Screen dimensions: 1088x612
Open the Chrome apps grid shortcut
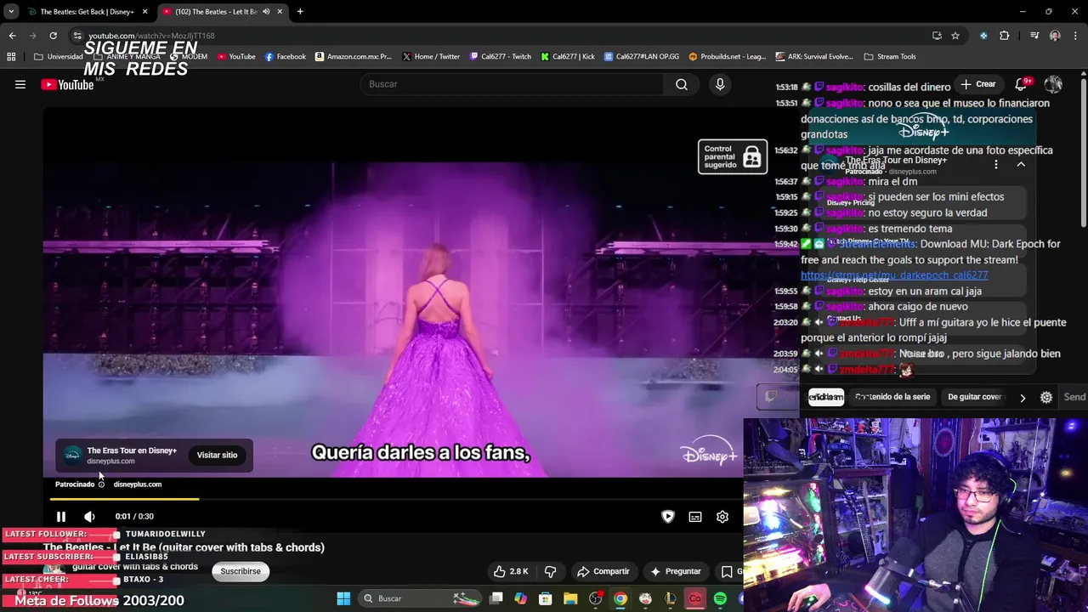point(11,57)
